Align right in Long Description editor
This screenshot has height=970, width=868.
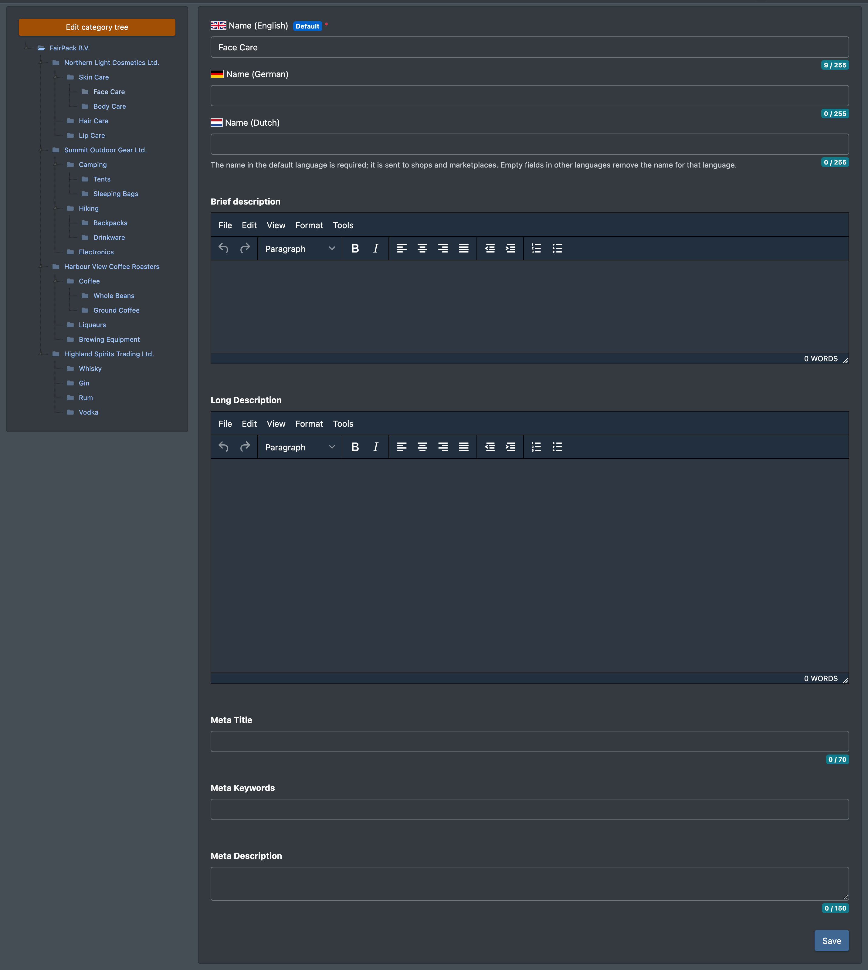tap(443, 447)
